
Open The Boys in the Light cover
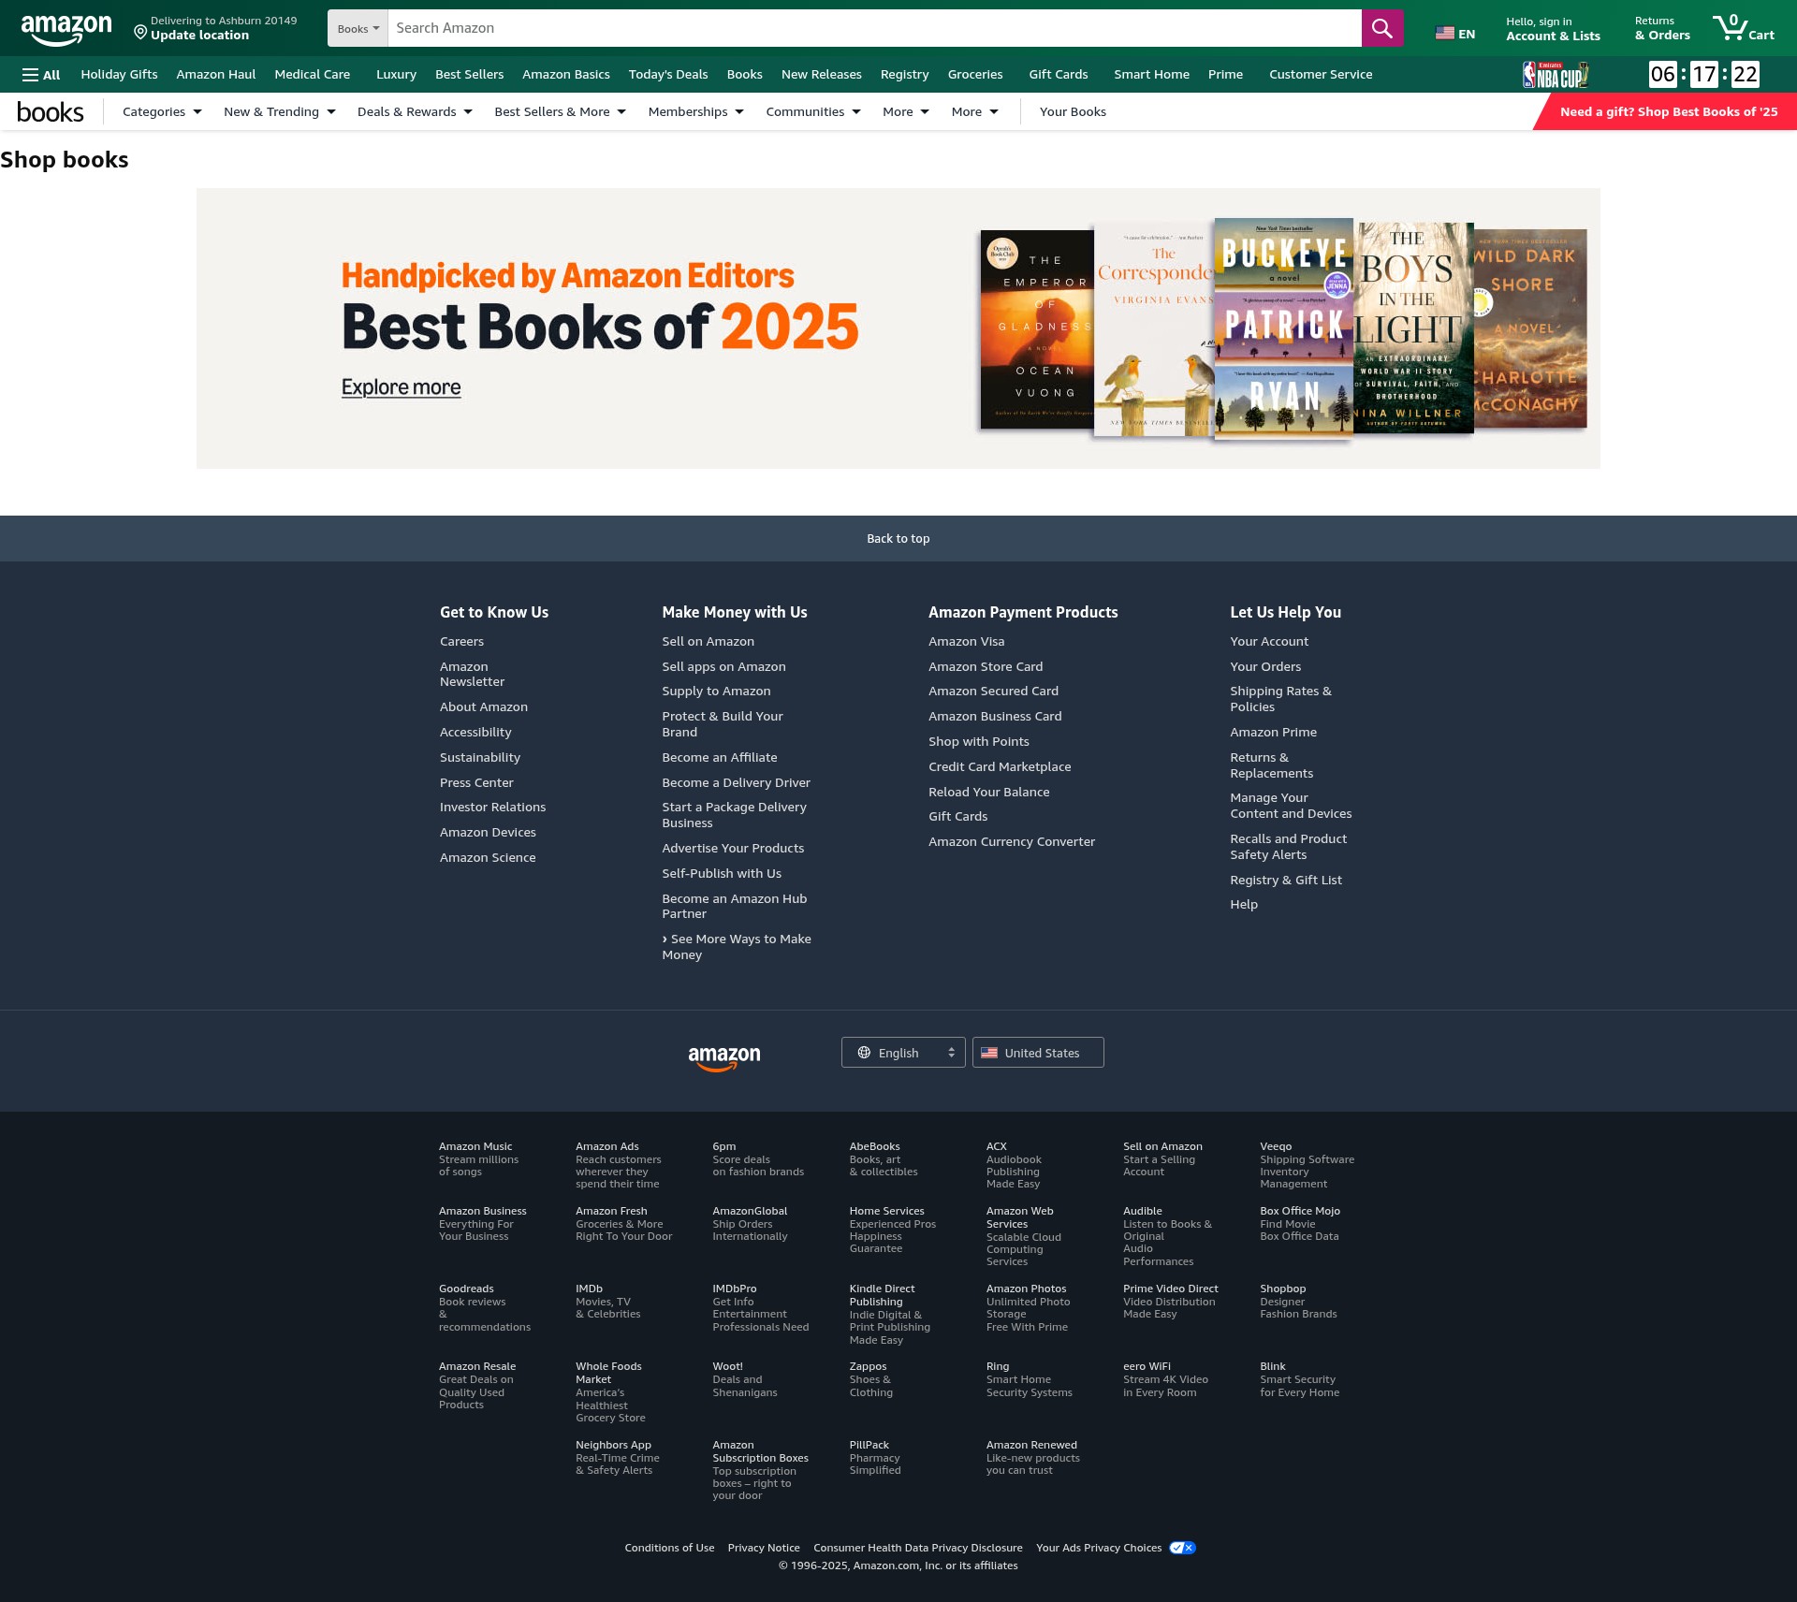click(x=1413, y=328)
